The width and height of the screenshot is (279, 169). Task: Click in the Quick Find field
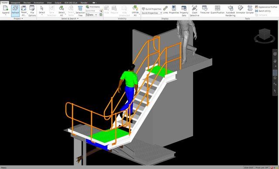[92, 11]
